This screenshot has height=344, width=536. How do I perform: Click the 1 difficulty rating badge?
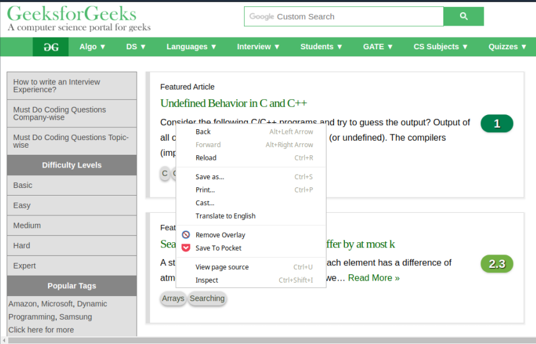[496, 123]
